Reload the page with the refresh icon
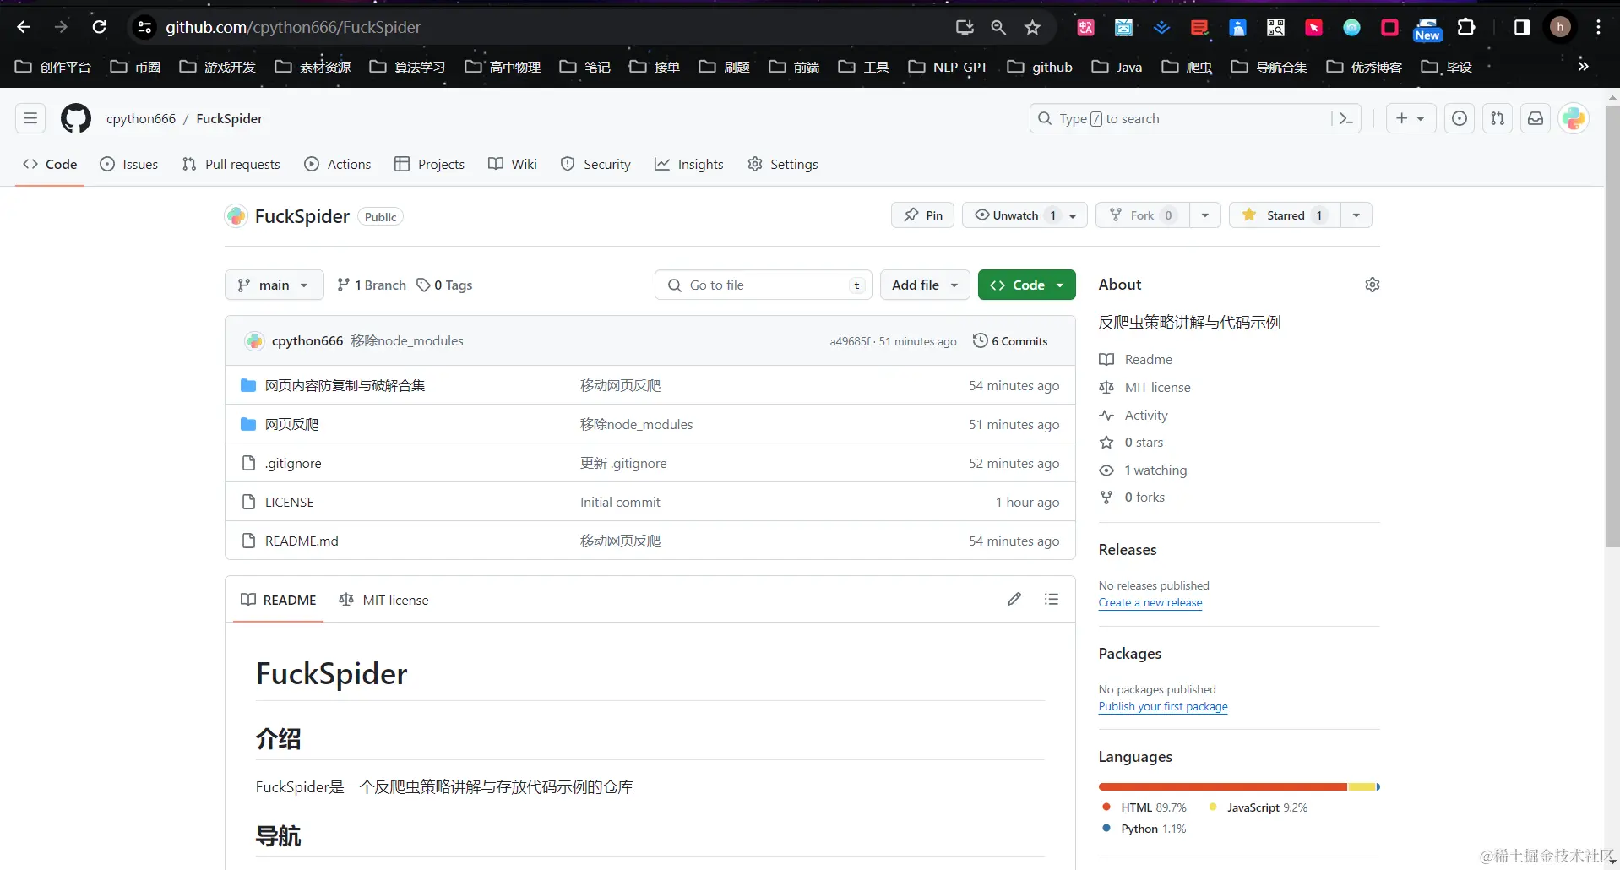The height and width of the screenshot is (870, 1620). tap(99, 27)
